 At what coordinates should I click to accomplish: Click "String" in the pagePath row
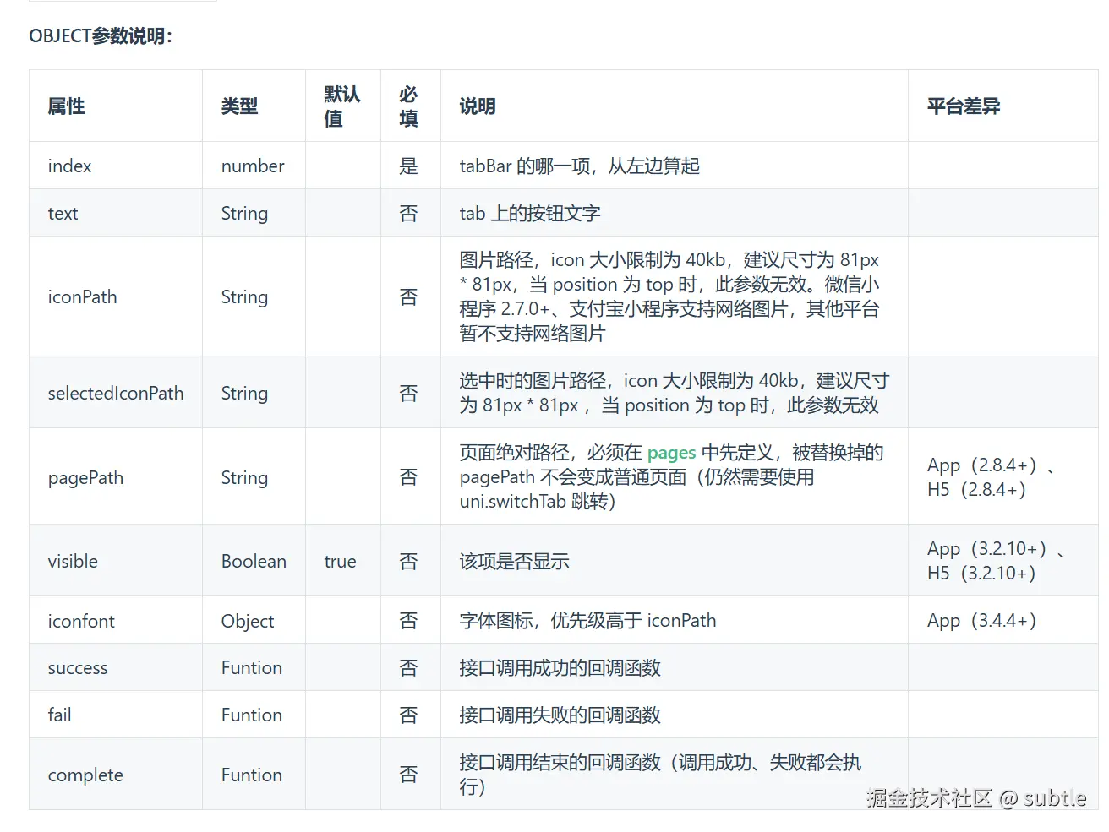[244, 478]
